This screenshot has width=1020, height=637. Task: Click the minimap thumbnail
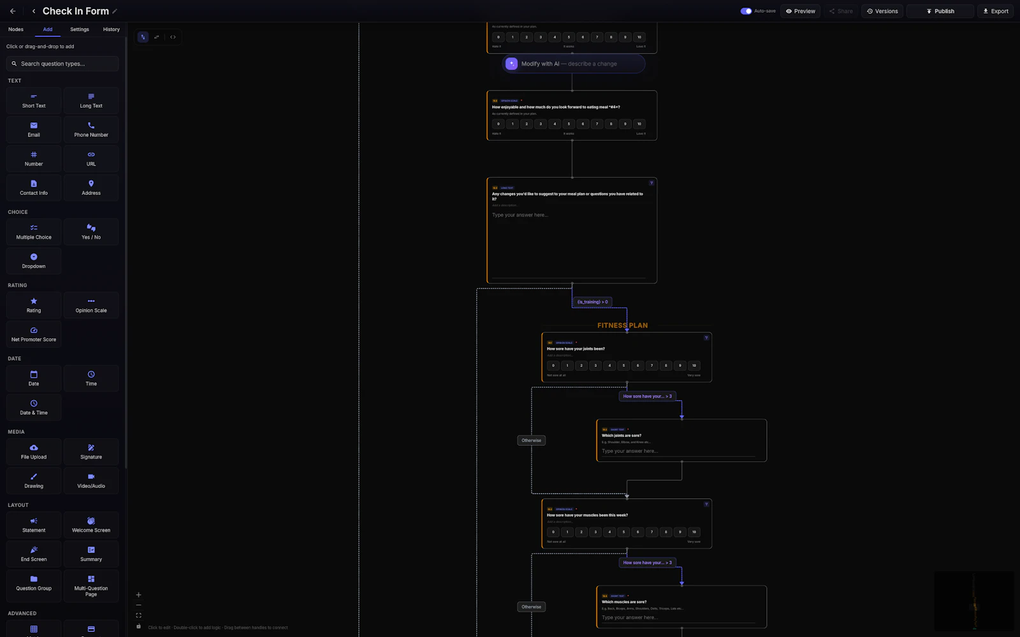(x=974, y=601)
